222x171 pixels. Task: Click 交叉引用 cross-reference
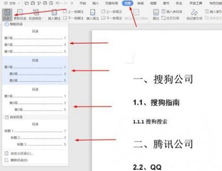pyautogui.click(x=171, y=18)
